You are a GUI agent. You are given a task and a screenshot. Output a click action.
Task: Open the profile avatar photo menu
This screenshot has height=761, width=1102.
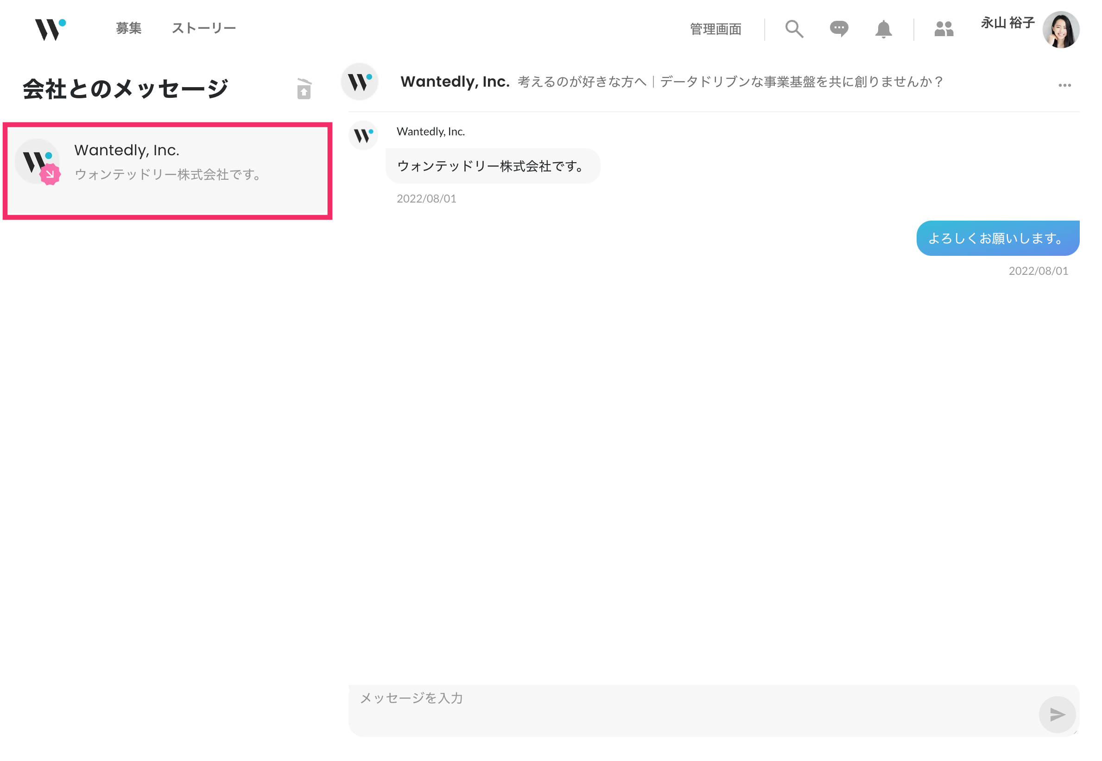coord(1061,30)
